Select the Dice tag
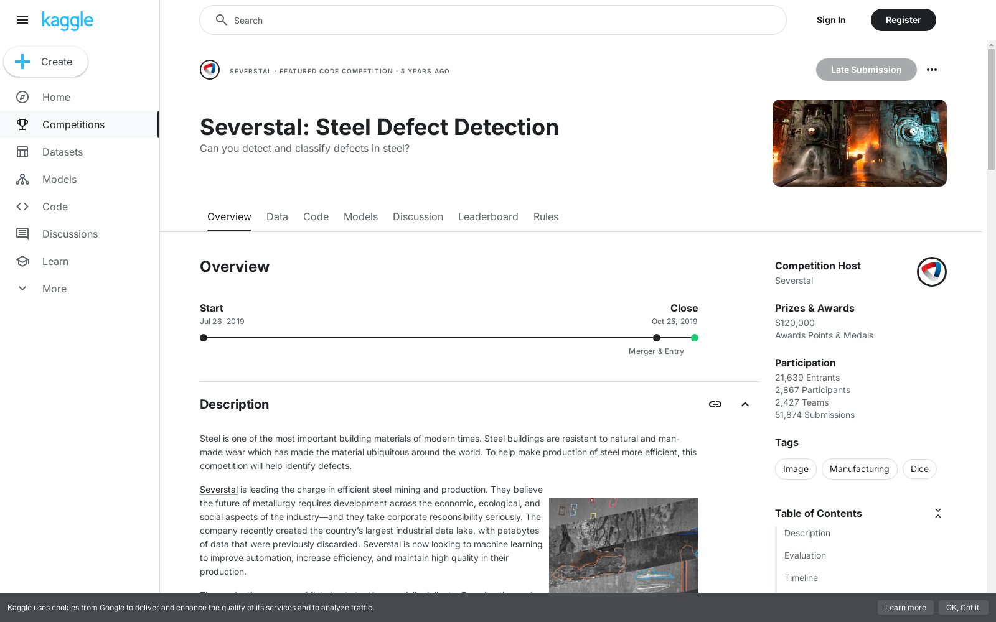 [x=919, y=469]
